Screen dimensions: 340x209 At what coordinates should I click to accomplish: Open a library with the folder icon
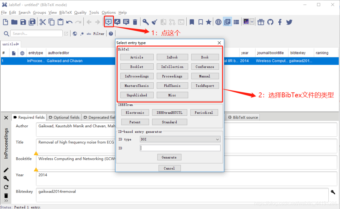[14, 22]
